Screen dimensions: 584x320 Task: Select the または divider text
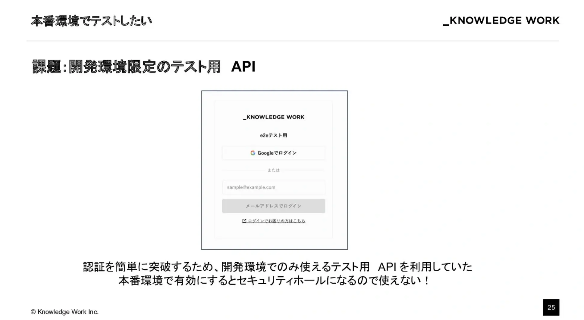(274, 170)
